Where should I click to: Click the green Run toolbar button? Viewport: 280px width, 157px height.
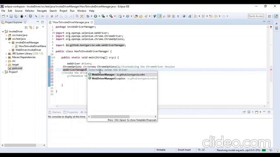click(95, 16)
